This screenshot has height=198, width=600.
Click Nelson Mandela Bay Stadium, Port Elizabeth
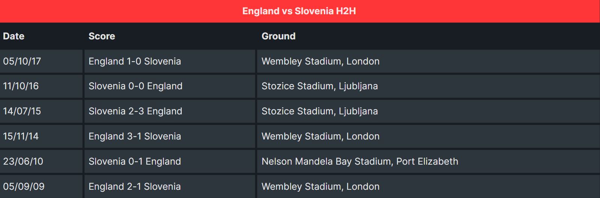pyautogui.click(x=360, y=161)
